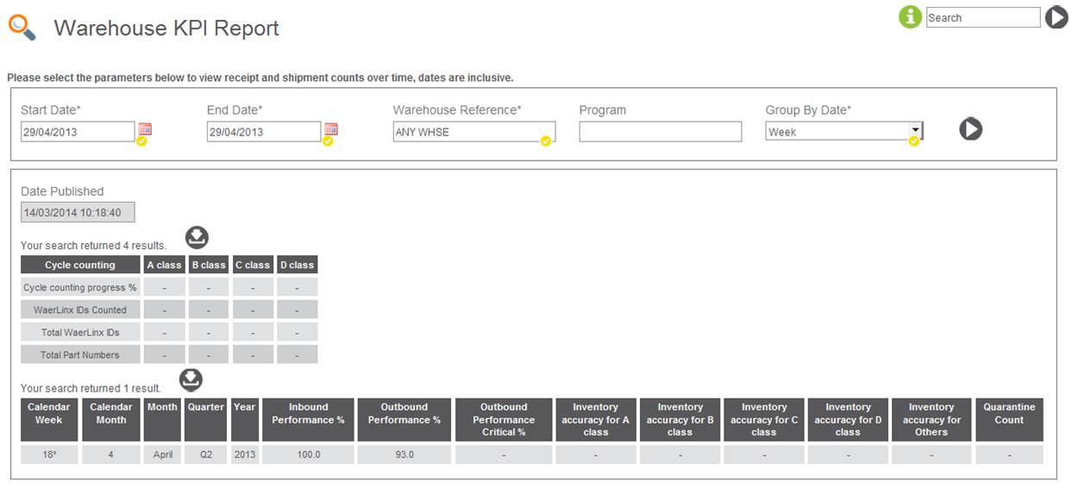The image size is (1078, 489).
Task: Click the week cell 18*
Action: [49, 455]
